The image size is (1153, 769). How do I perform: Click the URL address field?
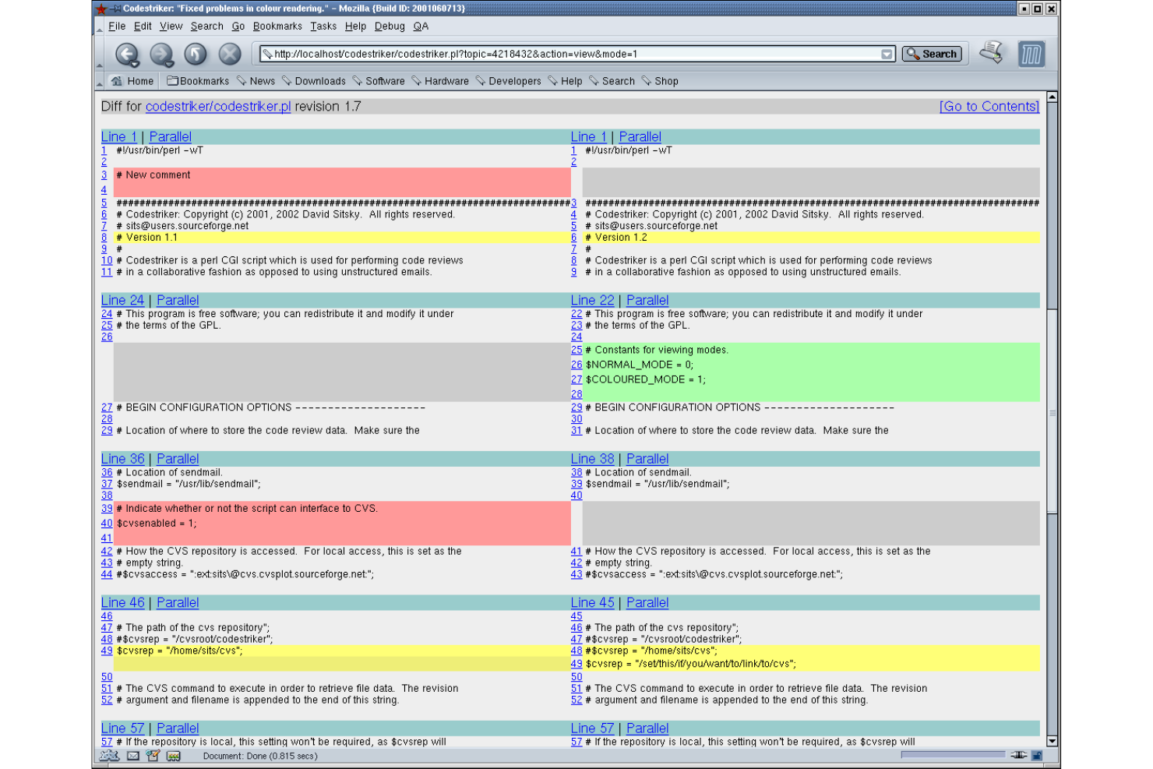(576, 55)
